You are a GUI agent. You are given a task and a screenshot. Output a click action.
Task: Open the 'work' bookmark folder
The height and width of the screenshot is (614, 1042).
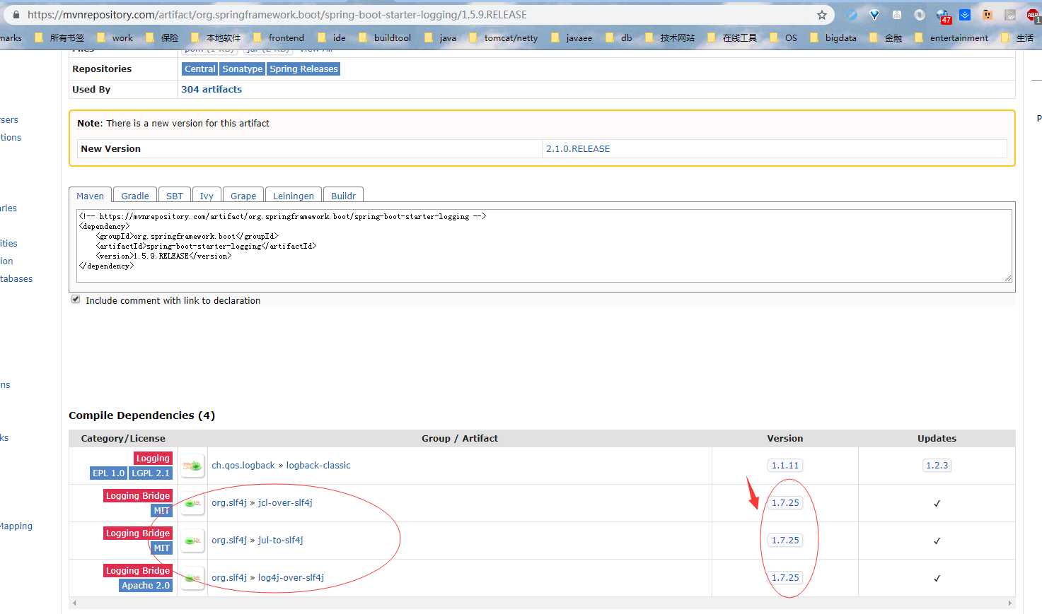pyautogui.click(x=115, y=38)
